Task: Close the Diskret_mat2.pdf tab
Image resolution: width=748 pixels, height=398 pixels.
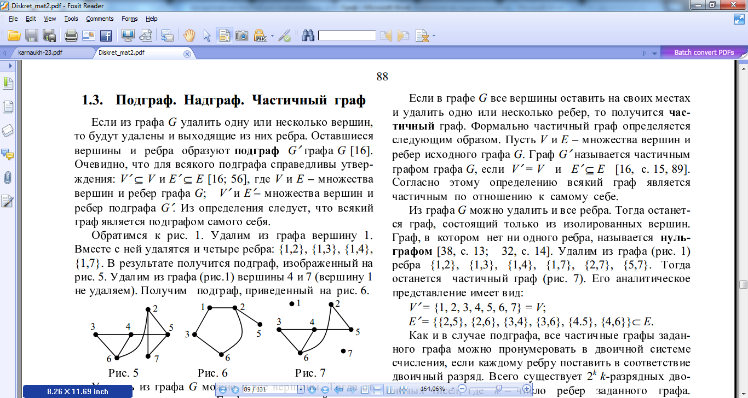Action: tap(187, 54)
